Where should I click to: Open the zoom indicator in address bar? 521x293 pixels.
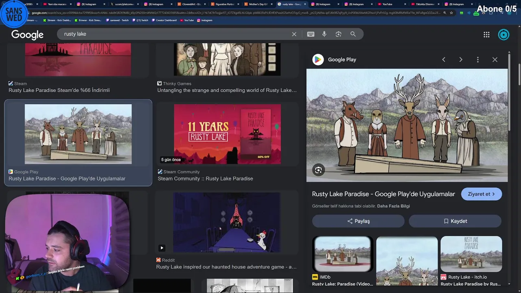444,13
